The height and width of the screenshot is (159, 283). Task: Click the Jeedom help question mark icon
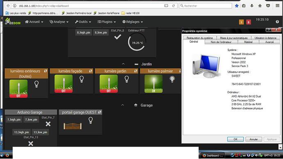click(277, 22)
